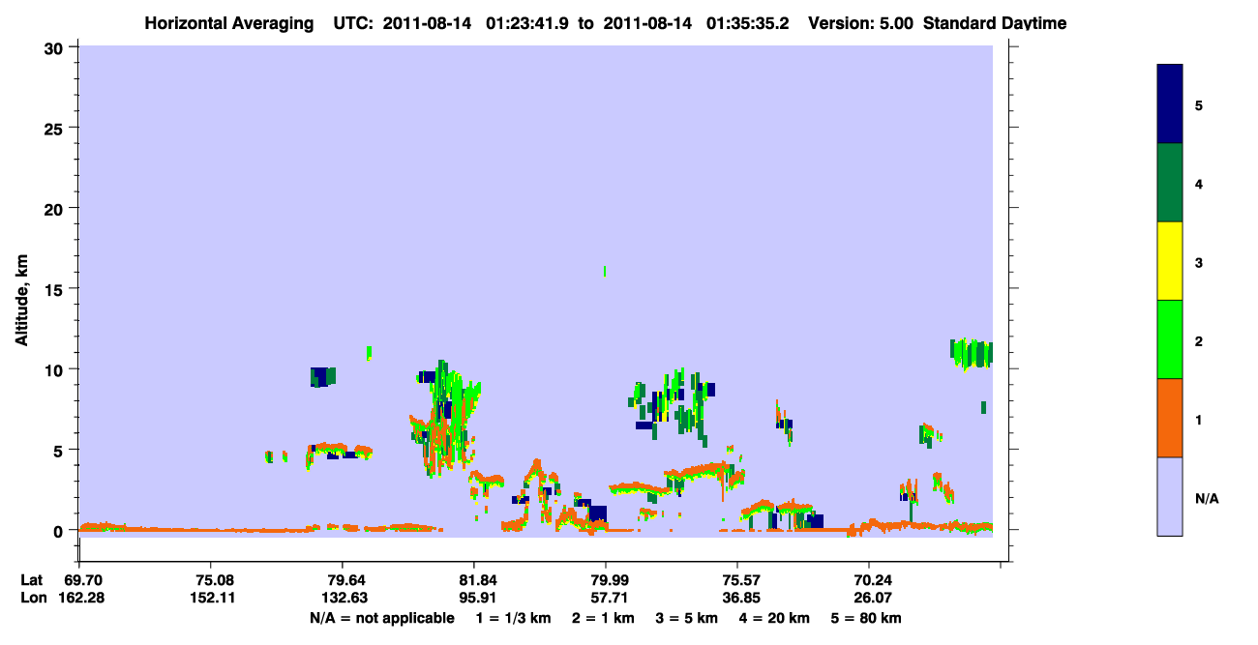Click the dark blue level 5 swatch
The height and width of the screenshot is (645, 1258).
(x=1170, y=104)
